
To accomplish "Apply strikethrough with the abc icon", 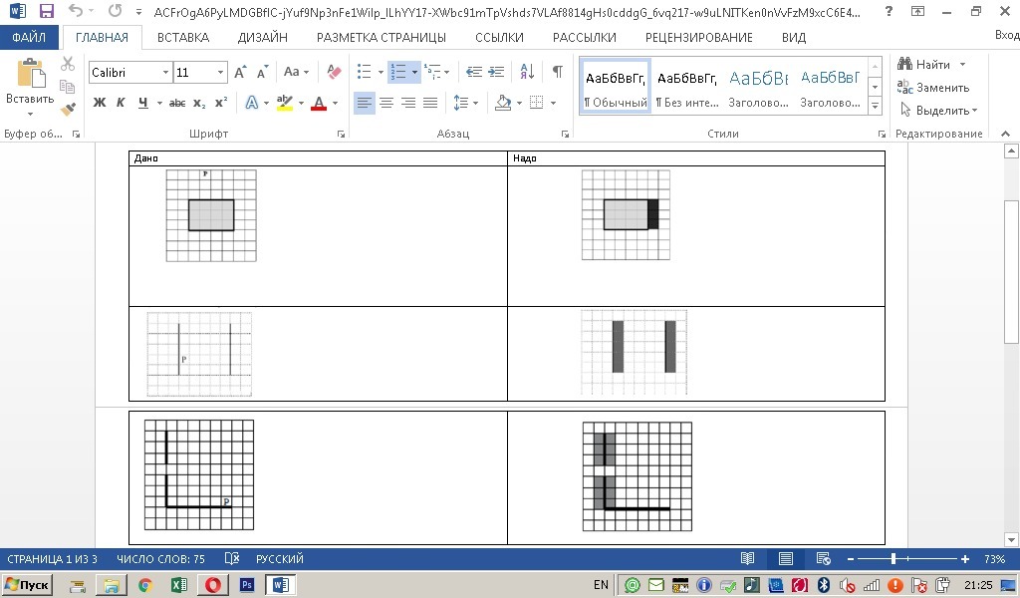I will (x=177, y=103).
